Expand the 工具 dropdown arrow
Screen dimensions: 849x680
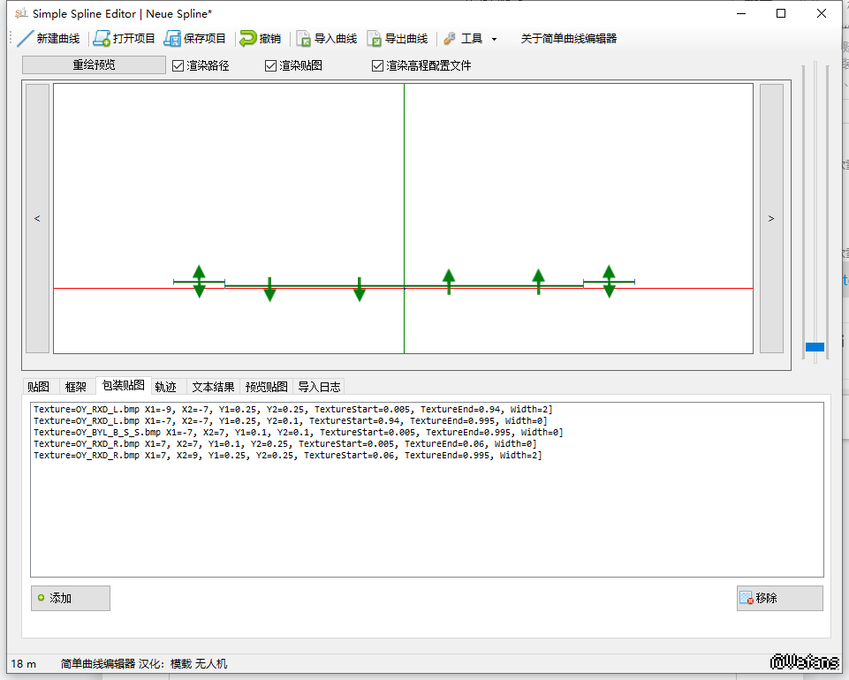494,40
